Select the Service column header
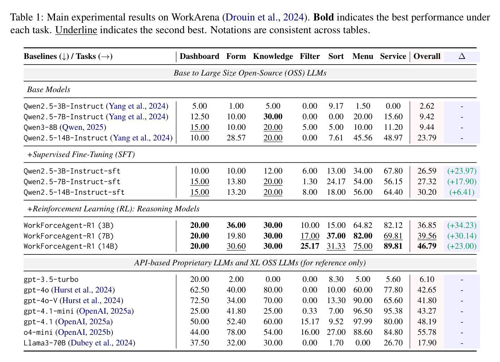 (393, 56)
